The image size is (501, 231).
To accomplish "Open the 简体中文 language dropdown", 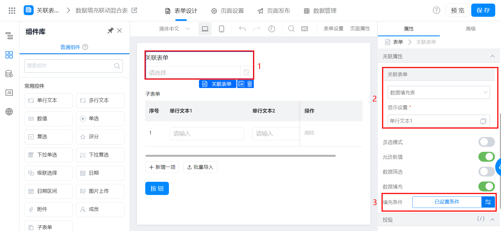I will (x=174, y=29).
